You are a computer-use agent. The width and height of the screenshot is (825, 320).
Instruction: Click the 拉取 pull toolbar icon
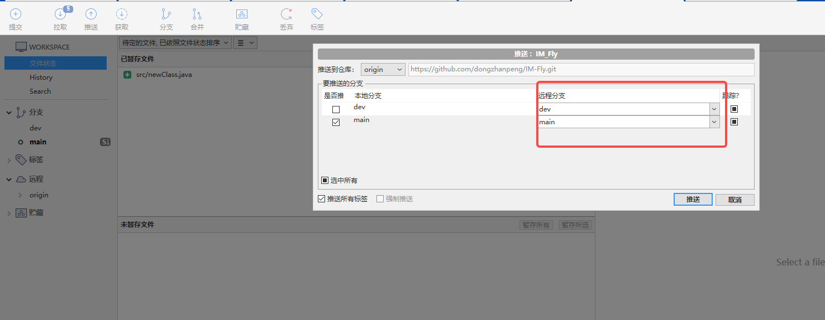[60, 14]
